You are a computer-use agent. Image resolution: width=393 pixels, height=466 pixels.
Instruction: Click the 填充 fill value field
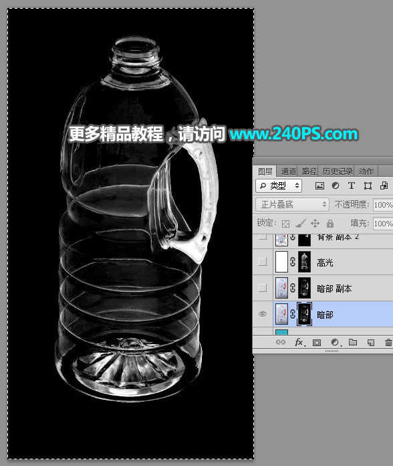(383, 223)
